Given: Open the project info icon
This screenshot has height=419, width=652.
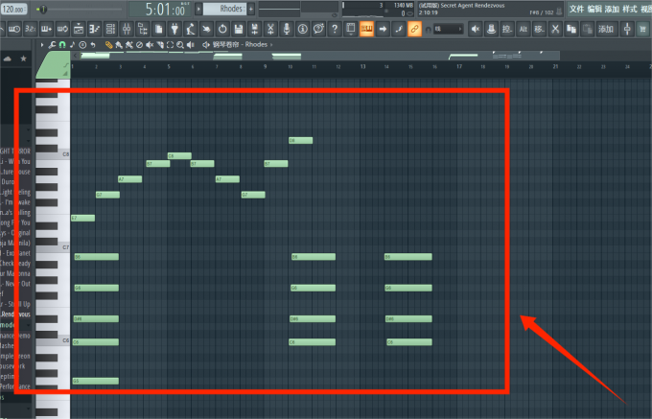Looking at the screenshot, I should (303, 29).
